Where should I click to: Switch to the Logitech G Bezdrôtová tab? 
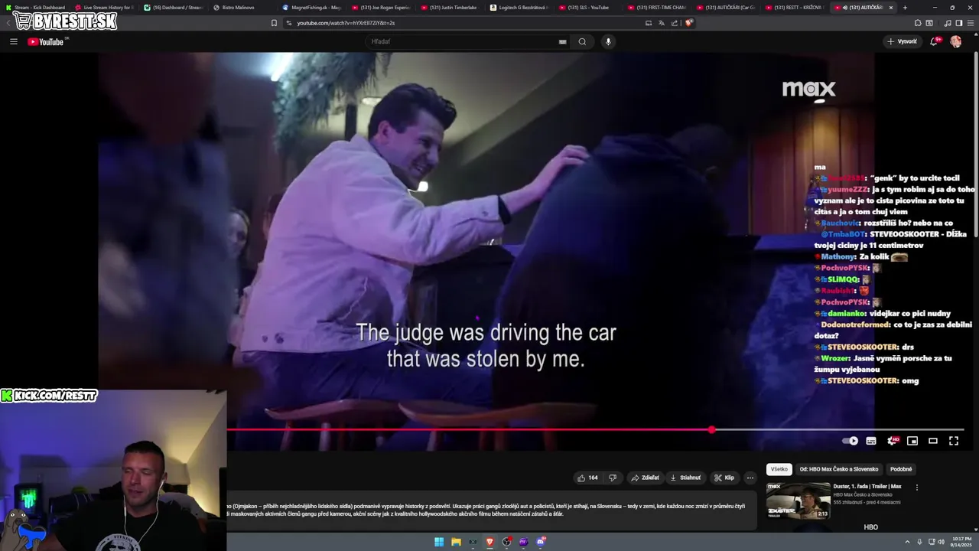519,8
